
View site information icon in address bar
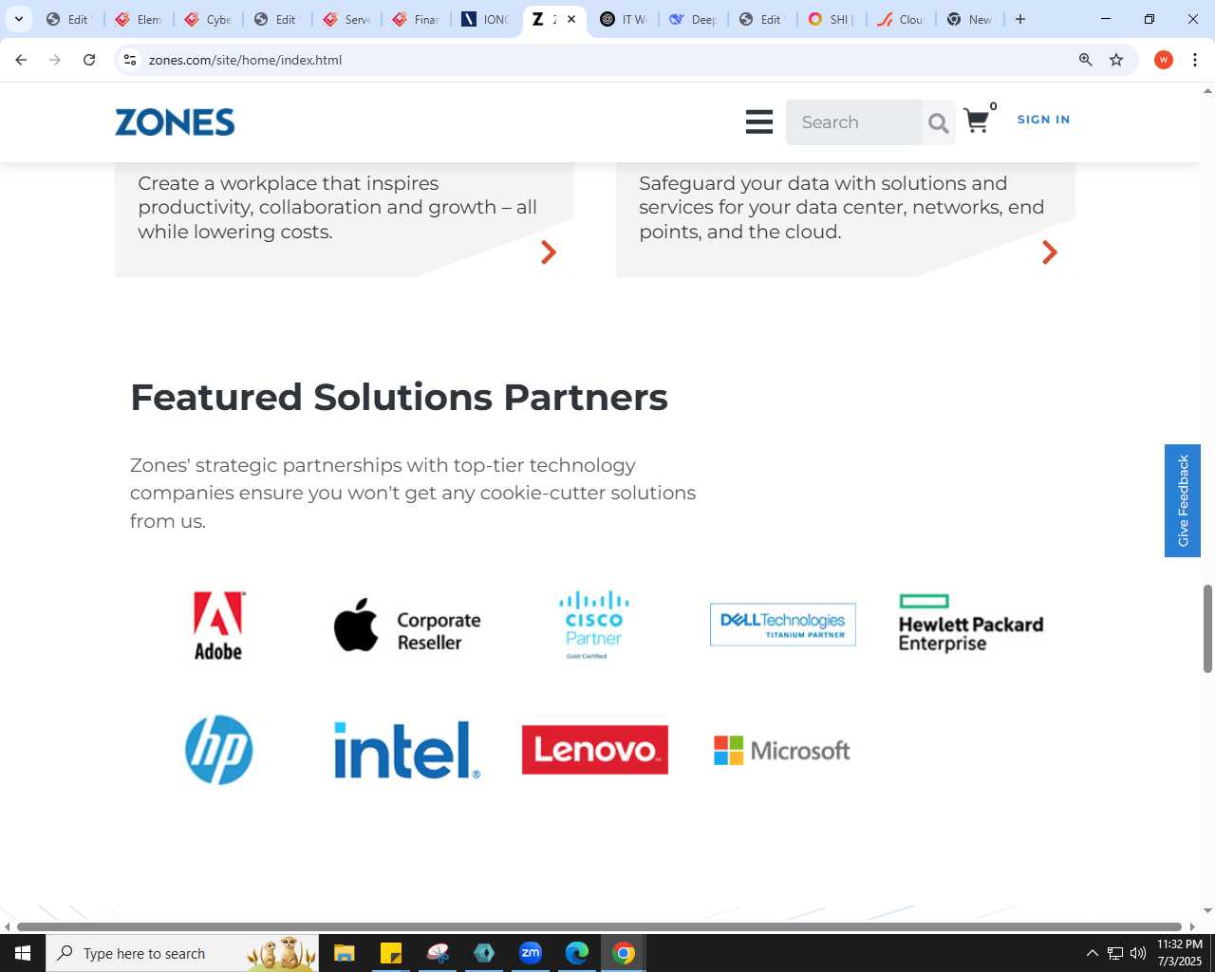130,60
